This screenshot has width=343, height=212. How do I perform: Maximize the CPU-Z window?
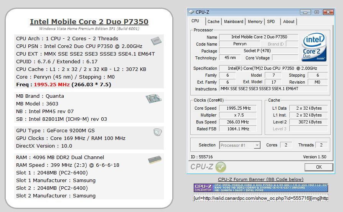(316, 12)
